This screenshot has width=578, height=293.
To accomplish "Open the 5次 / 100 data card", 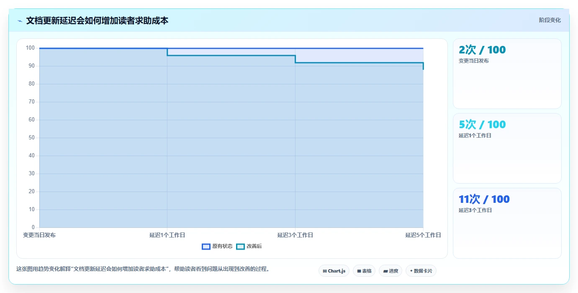I will pos(507,148).
